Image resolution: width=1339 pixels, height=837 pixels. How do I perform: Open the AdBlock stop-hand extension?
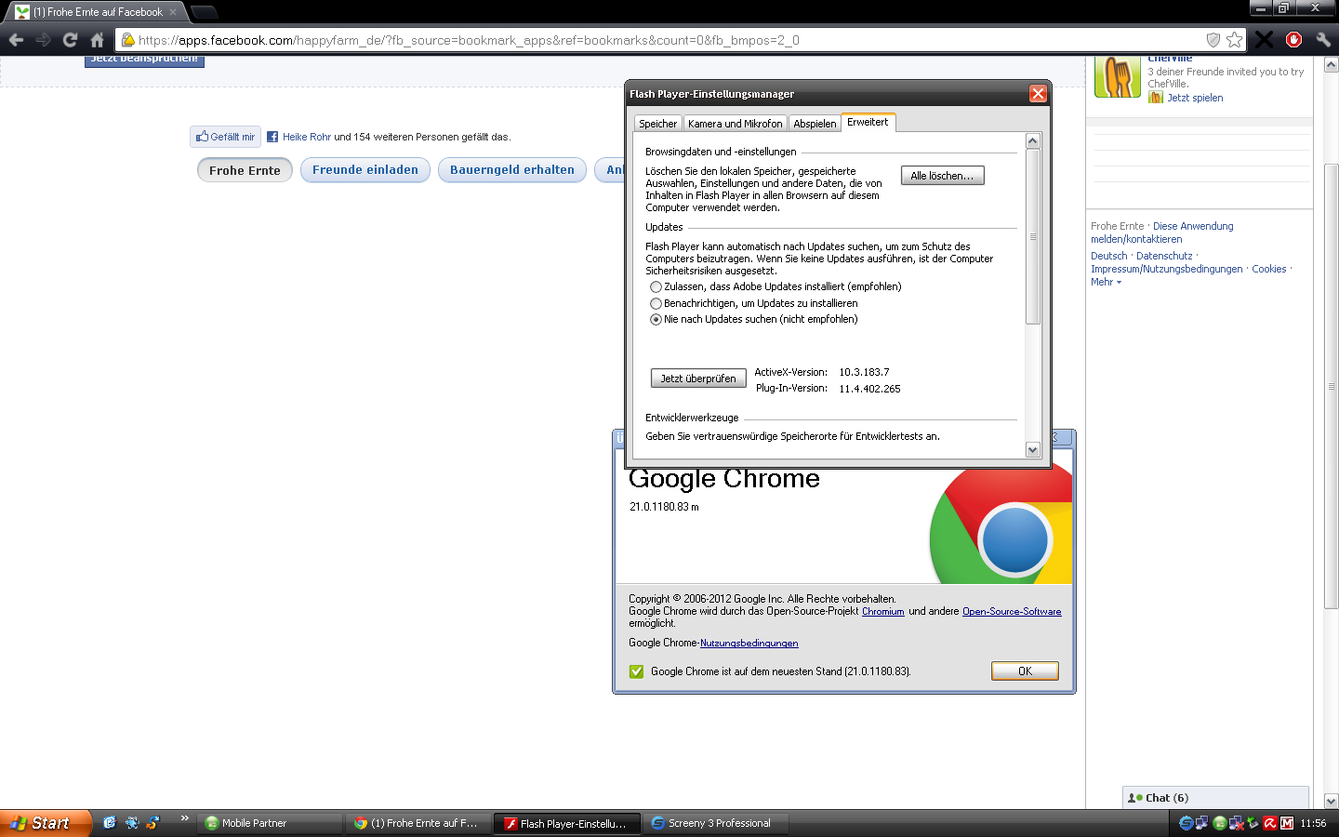1293,40
